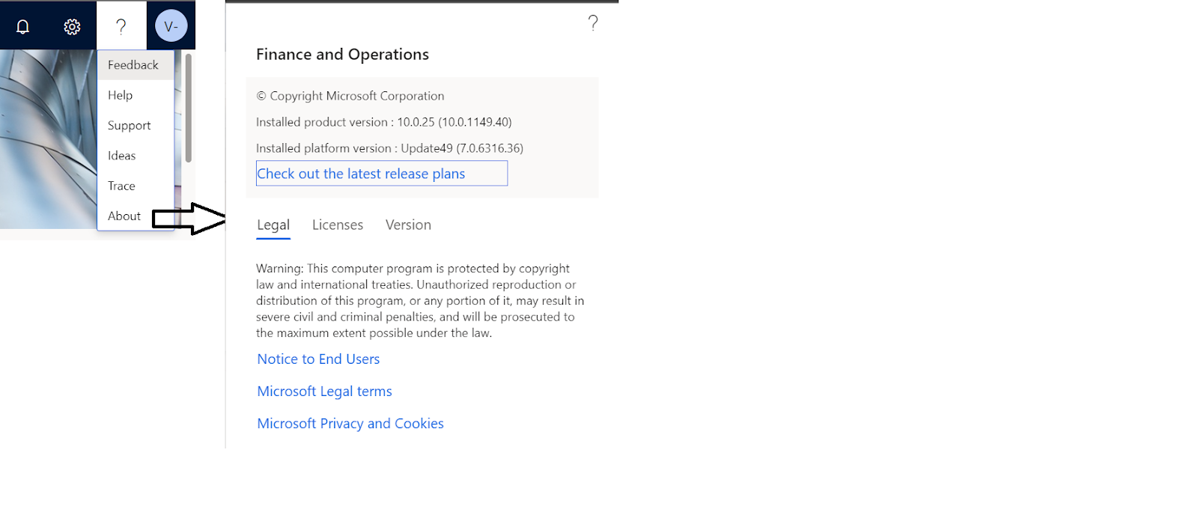Choose Help in the dropdown menu

[x=136, y=95]
